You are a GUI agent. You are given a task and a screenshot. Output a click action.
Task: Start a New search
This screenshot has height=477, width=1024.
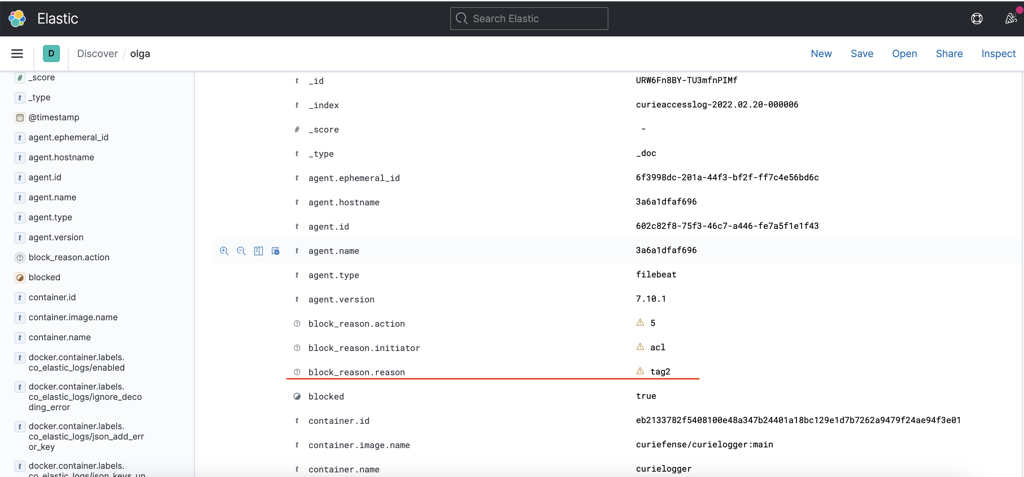[821, 53]
